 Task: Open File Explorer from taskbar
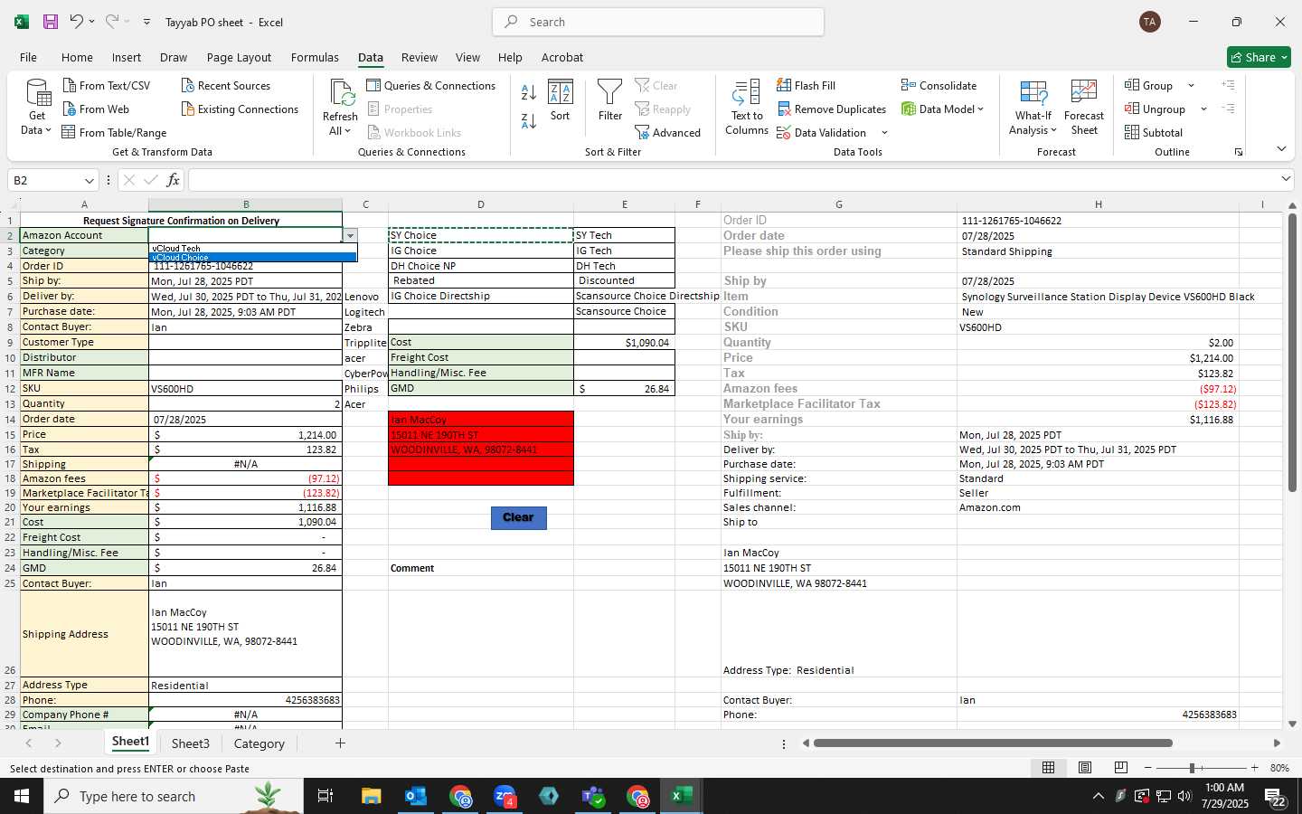(371, 796)
